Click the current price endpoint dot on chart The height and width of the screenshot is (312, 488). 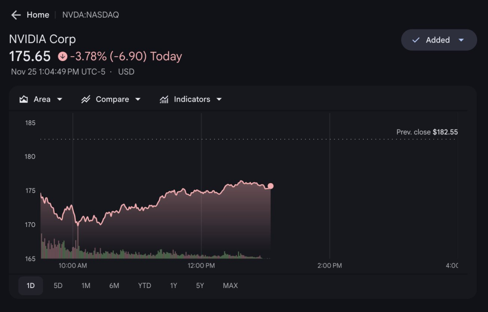270,186
